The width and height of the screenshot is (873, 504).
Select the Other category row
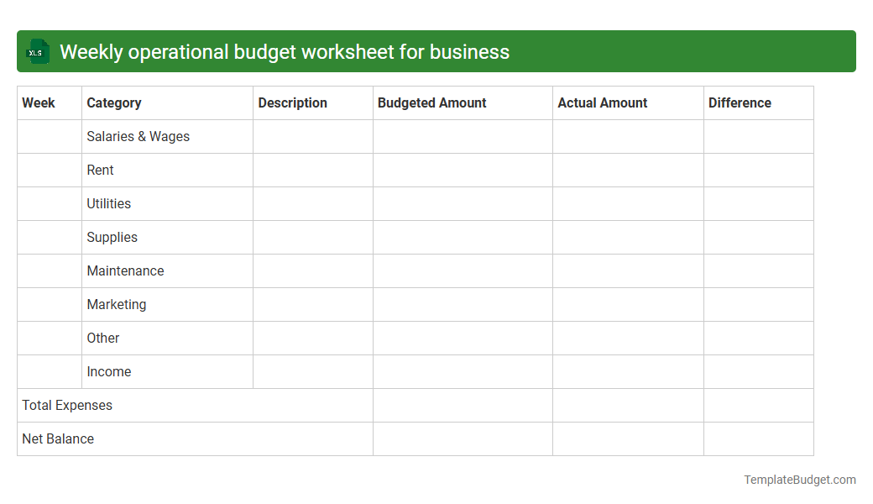click(x=102, y=338)
